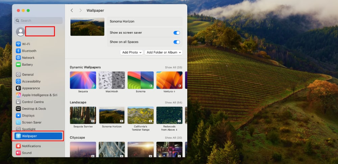Click the Screen Saver icon
Viewport: 338px width, 164px height.
point(18,122)
